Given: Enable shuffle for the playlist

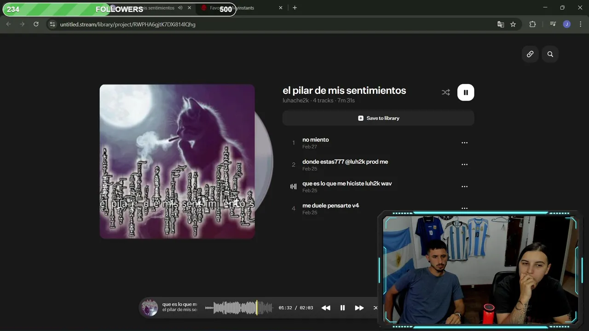Looking at the screenshot, I should tap(445, 92).
